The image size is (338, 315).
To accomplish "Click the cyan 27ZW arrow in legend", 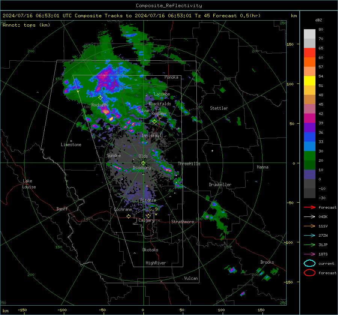I will 309,236.
